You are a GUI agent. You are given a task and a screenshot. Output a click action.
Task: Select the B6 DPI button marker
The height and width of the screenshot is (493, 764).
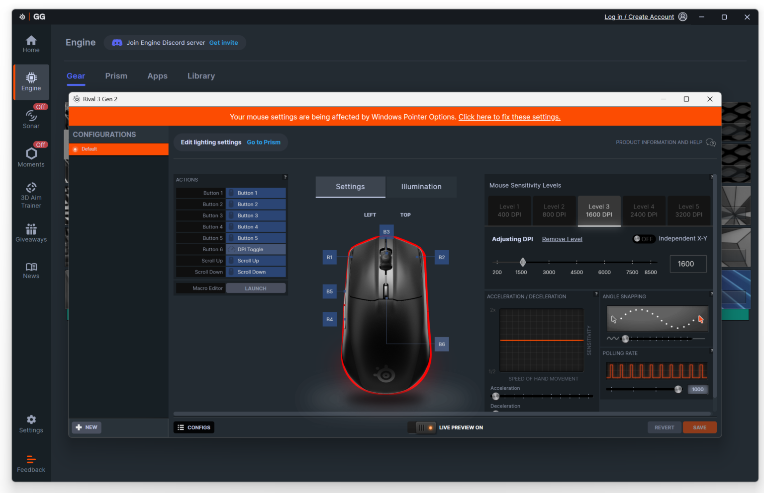[x=442, y=344]
